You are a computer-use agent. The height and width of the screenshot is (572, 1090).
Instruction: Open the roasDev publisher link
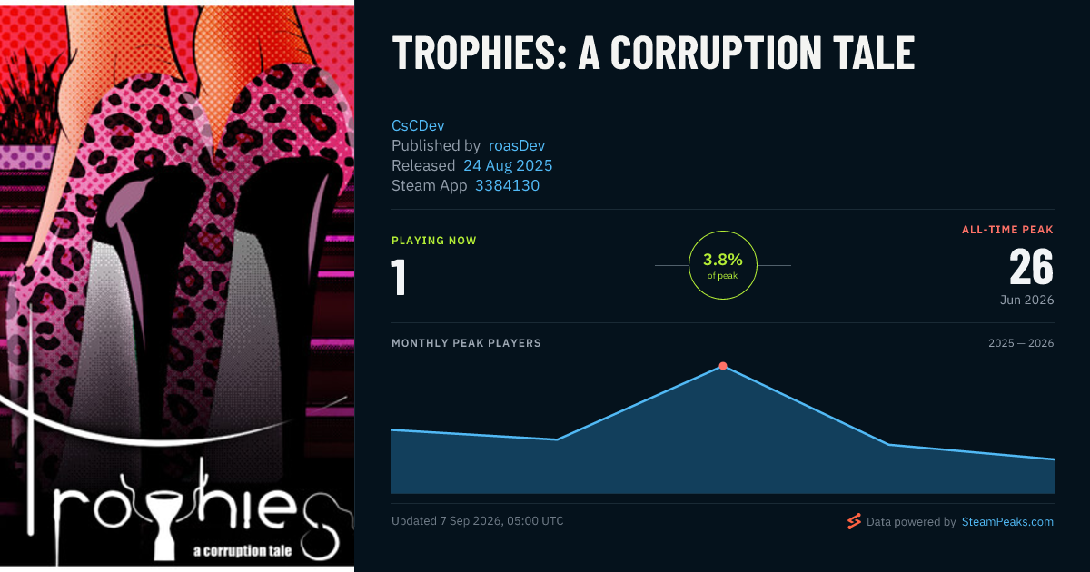(x=517, y=145)
